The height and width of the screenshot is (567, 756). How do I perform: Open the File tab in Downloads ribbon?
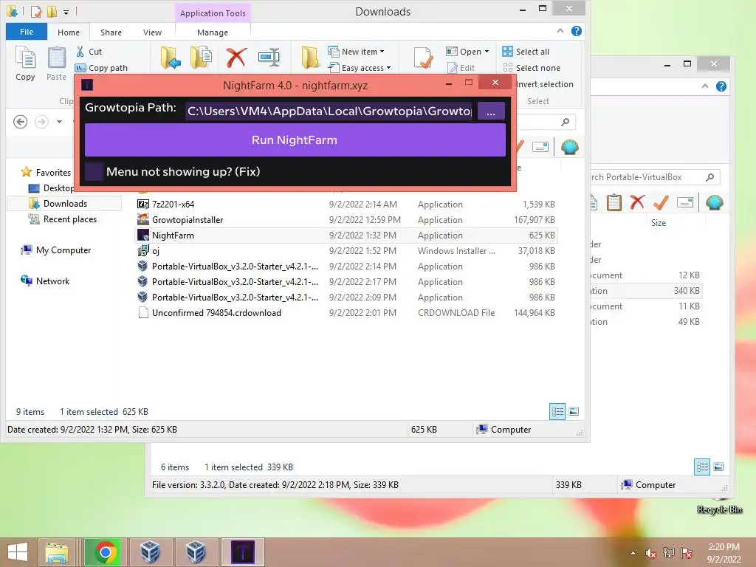click(x=27, y=32)
